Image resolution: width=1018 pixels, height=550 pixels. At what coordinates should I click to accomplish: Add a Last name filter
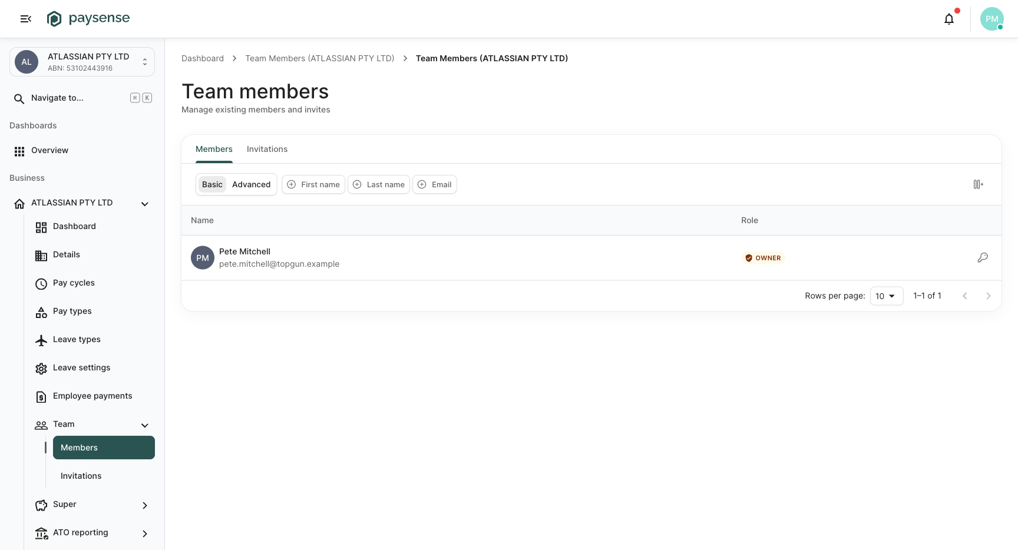coord(379,184)
